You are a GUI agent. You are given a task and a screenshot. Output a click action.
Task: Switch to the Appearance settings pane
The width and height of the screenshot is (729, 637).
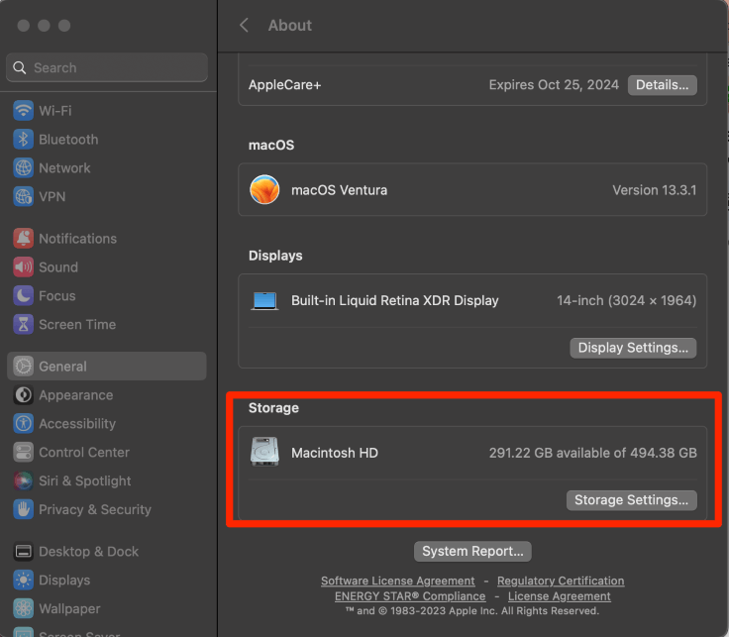(75, 395)
